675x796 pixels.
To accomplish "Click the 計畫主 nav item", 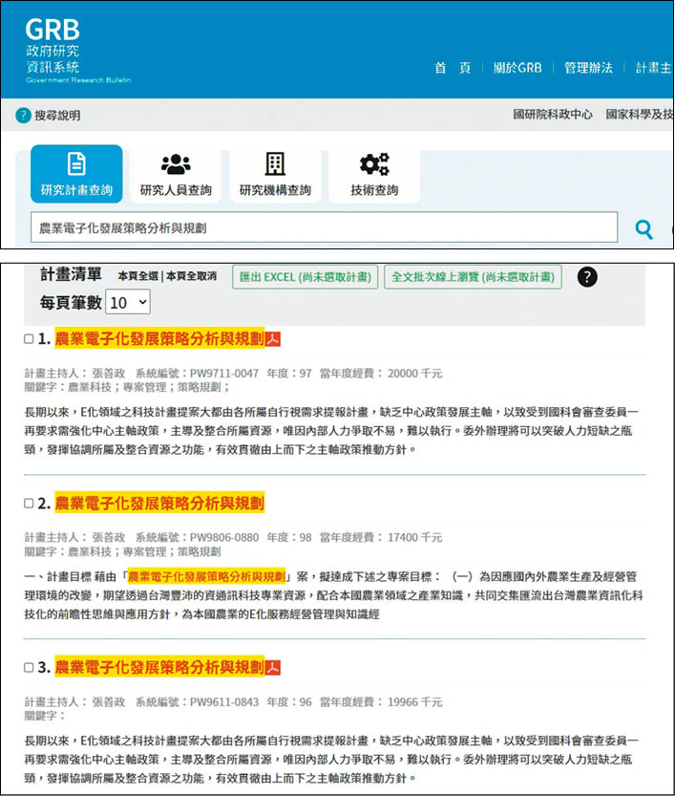I will [x=654, y=68].
